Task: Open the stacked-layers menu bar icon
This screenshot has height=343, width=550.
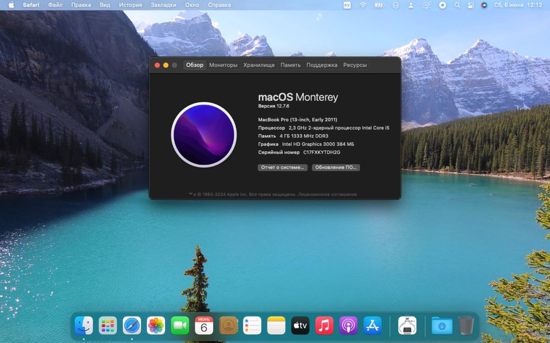Action: (x=395, y=5)
